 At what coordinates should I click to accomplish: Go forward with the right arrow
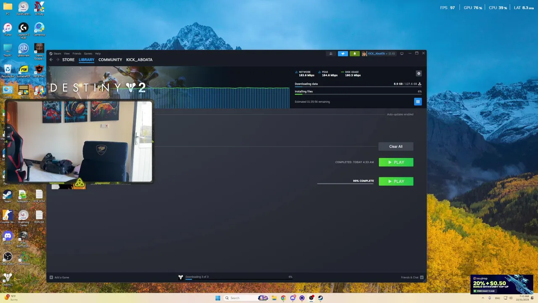[x=58, y=60]
